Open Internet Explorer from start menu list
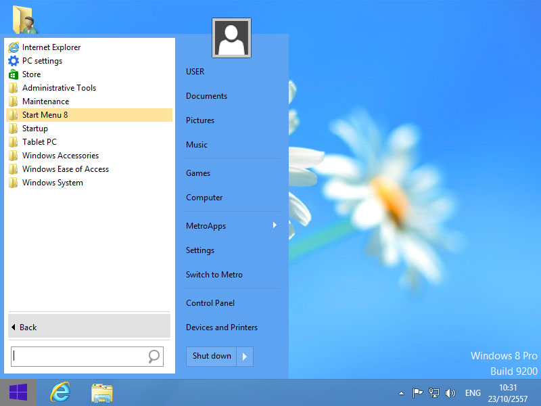 [89, 47]
